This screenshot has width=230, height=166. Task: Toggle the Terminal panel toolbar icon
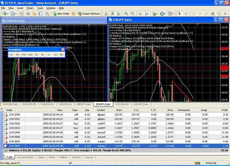40,14
